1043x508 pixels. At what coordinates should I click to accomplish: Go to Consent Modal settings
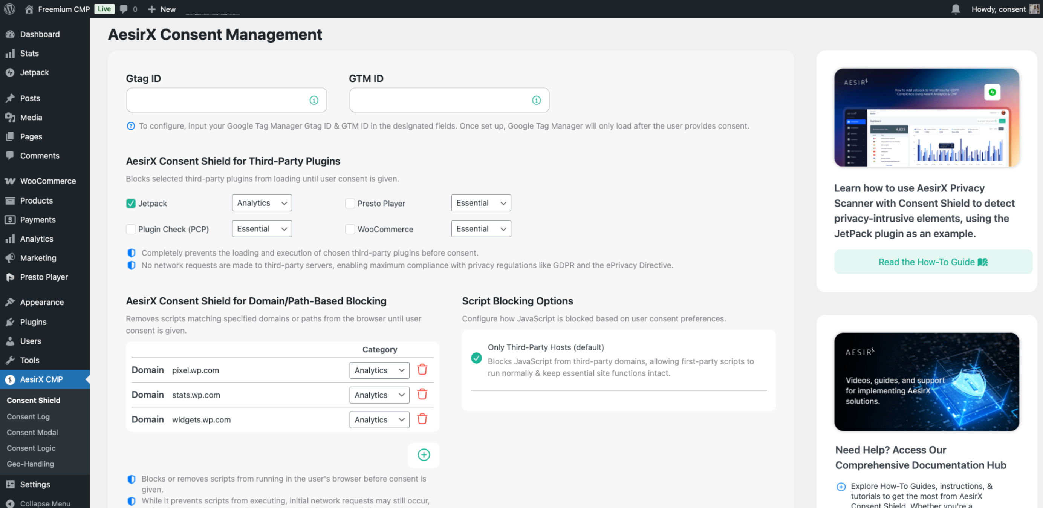pos(32,432)
